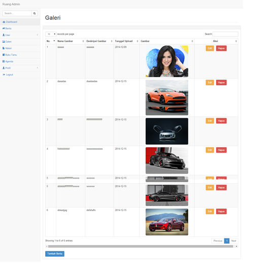Image resolution: width=270 pixels, height=274 pixels.
Task: Sort by the No column
Action: pyautogui.click(x=51, y=41)
